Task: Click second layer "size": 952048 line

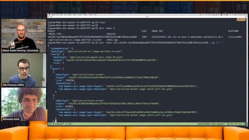Action: (x=64, y=107)
